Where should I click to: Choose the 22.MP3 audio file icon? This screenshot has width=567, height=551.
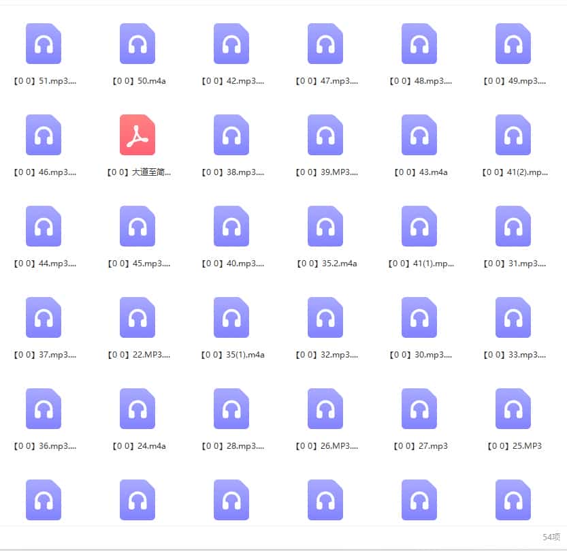tap(137, 317)
